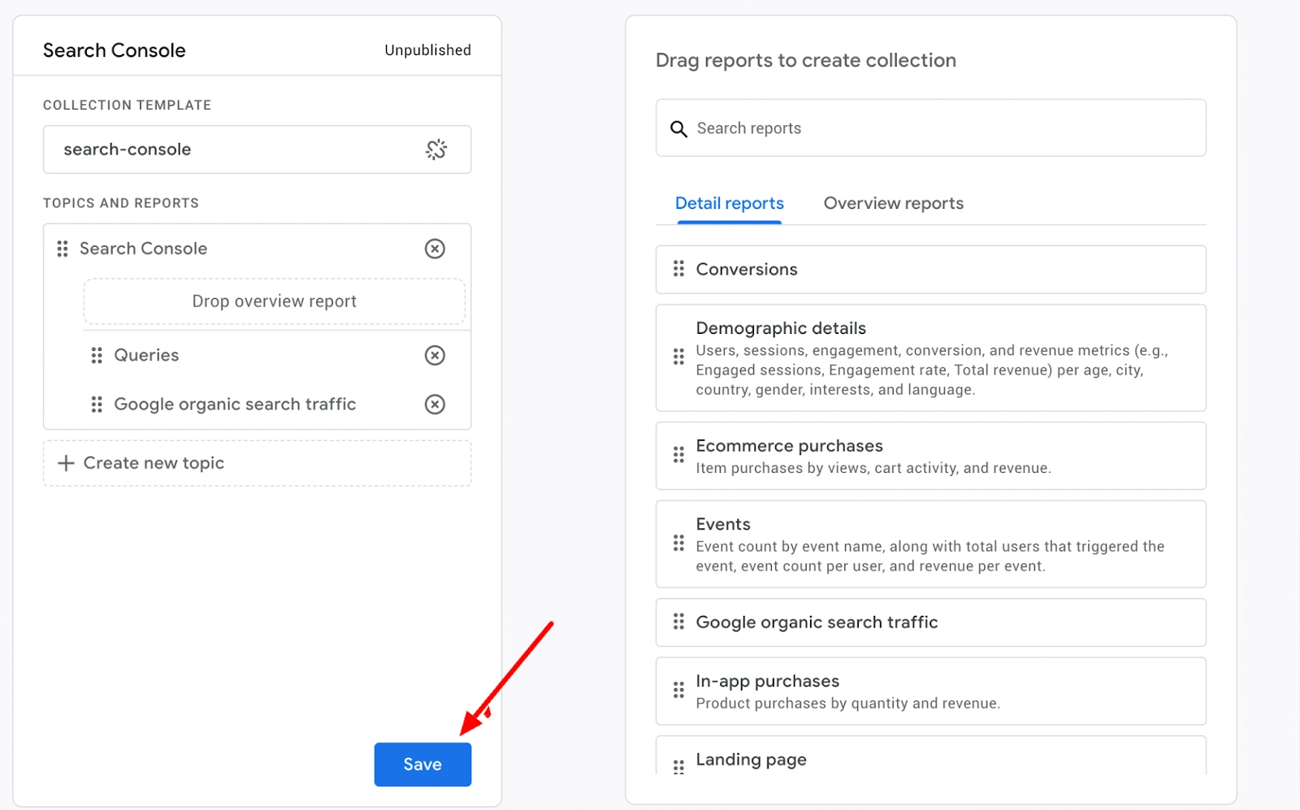This screenshot has width=1300, height=810.
Task: Click the TOPICS AND REPORTS label
Action: pos(120,203)
